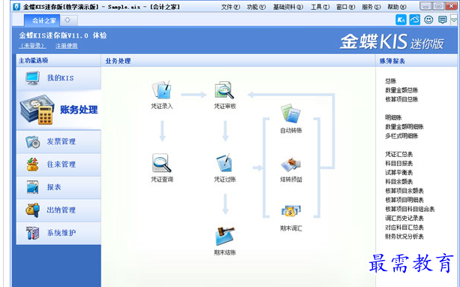Open 核算项目总账 report
Image resolution: width=460 pixels, height=287 pixels.
(401, 99)
